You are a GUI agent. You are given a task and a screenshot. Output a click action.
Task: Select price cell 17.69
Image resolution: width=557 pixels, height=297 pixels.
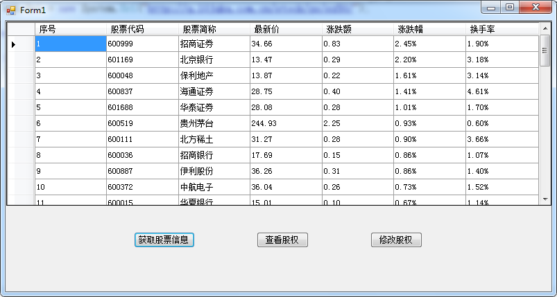tap(286, 155)
